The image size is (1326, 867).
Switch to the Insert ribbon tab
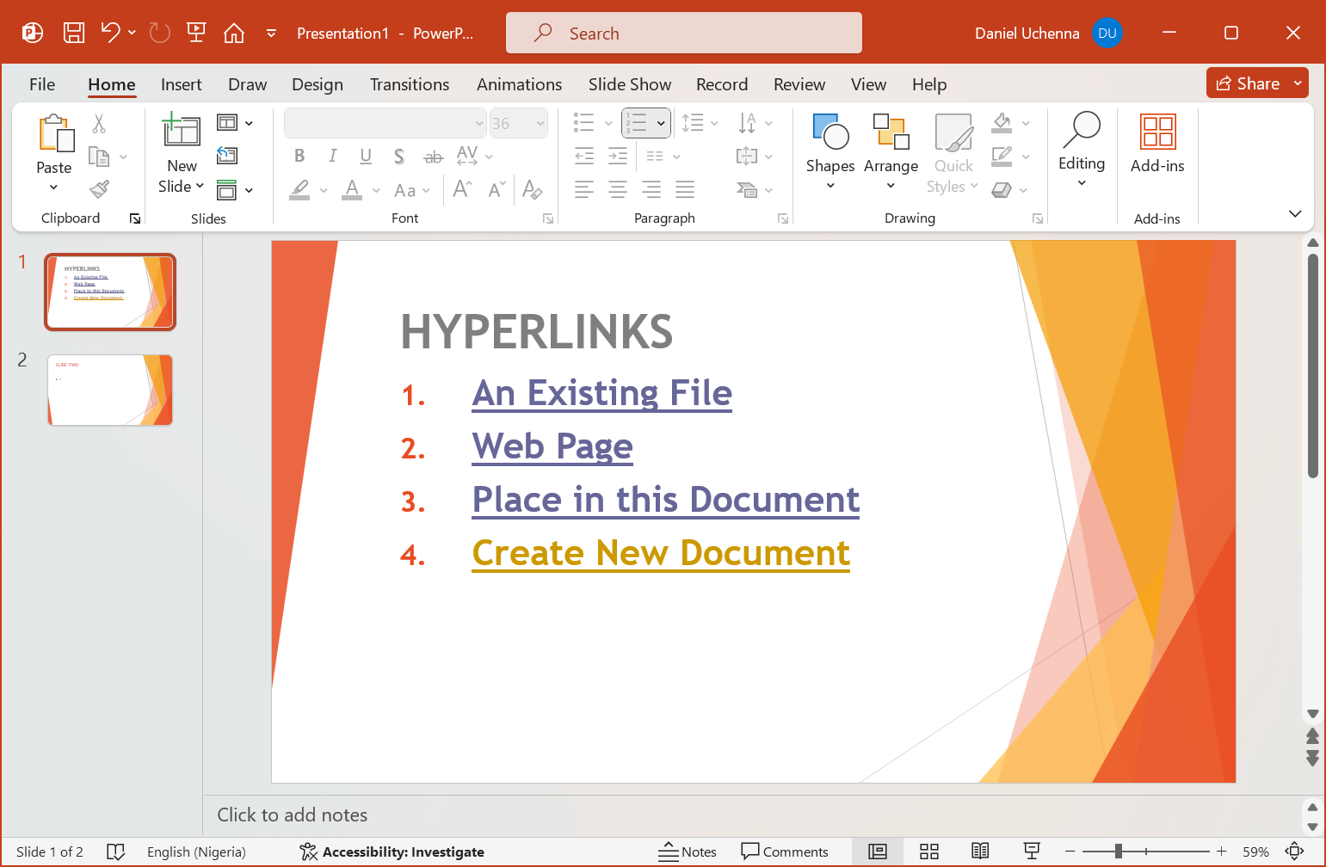coord(181,84)
